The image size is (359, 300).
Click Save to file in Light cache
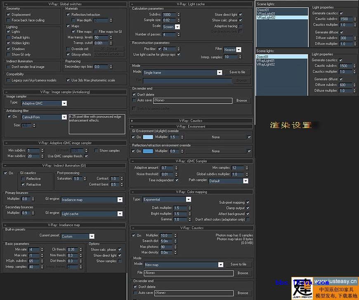237,72
